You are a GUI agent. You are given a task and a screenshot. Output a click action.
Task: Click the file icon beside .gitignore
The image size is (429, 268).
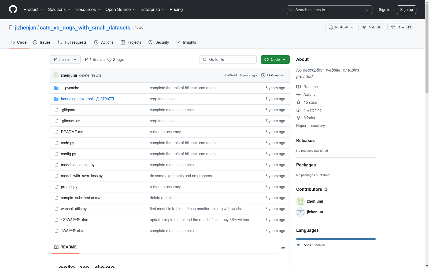(56, 110)
